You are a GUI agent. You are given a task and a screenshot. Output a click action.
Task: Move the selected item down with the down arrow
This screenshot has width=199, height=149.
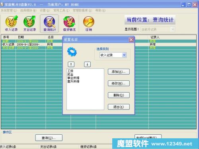tap(87, 64)
